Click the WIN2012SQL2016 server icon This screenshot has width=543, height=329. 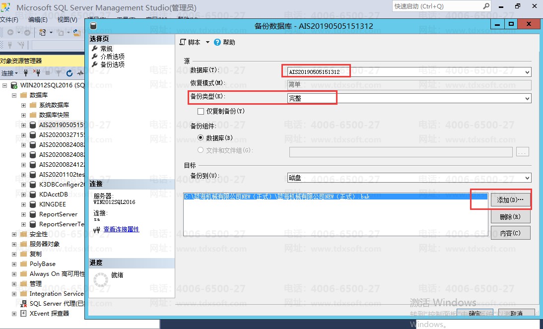click(14, 85)
